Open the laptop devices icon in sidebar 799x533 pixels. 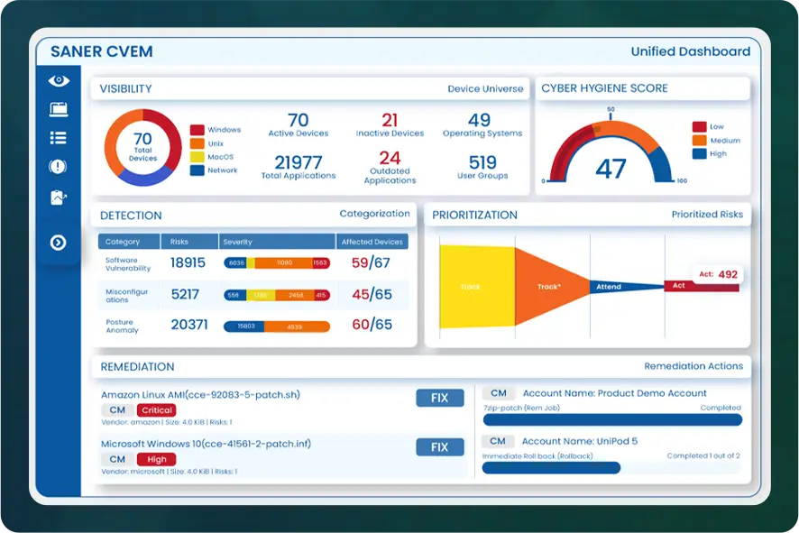[x=59, y=109]
